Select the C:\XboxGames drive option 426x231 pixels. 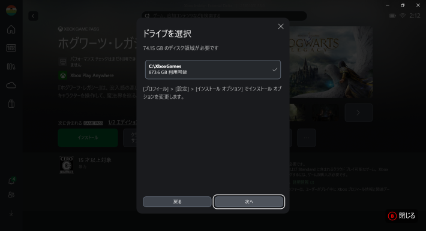(x=213, y=69)
